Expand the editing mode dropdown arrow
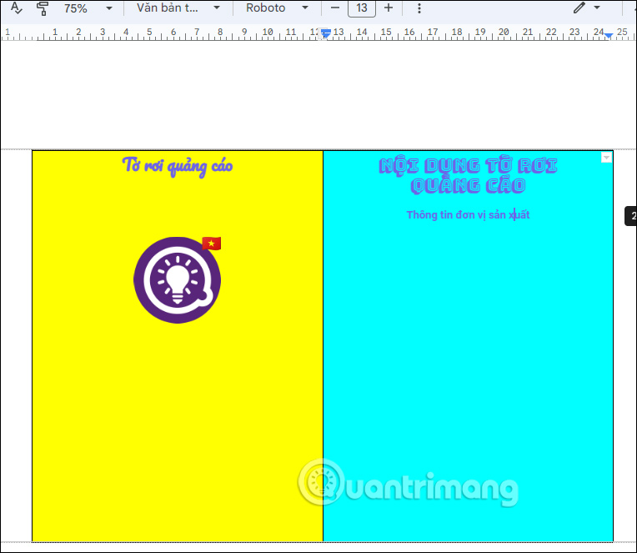This screenshot has height=553, width=637. [597, 8]
